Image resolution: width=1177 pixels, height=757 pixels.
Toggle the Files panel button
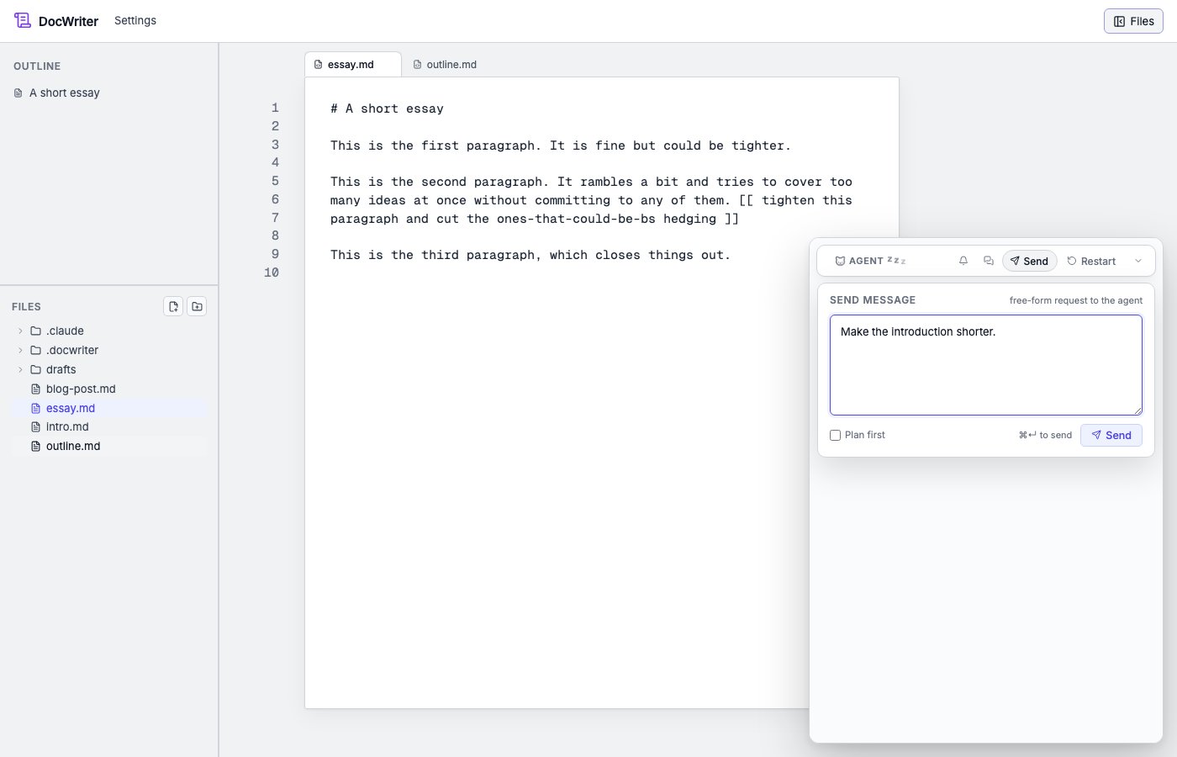pyautogui.click(x=1133, y=21)
